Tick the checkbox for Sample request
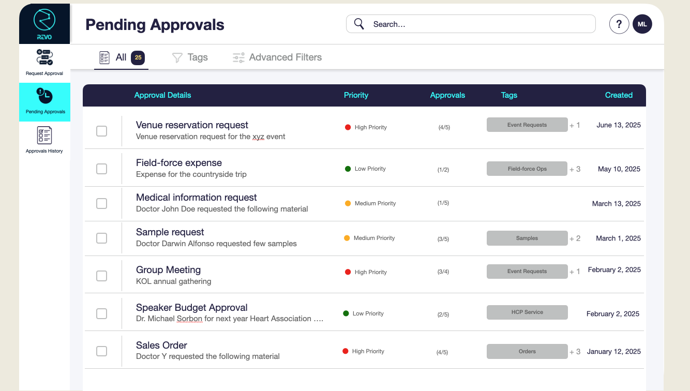This screenshot has width=690, height=391. coord(101,238)
